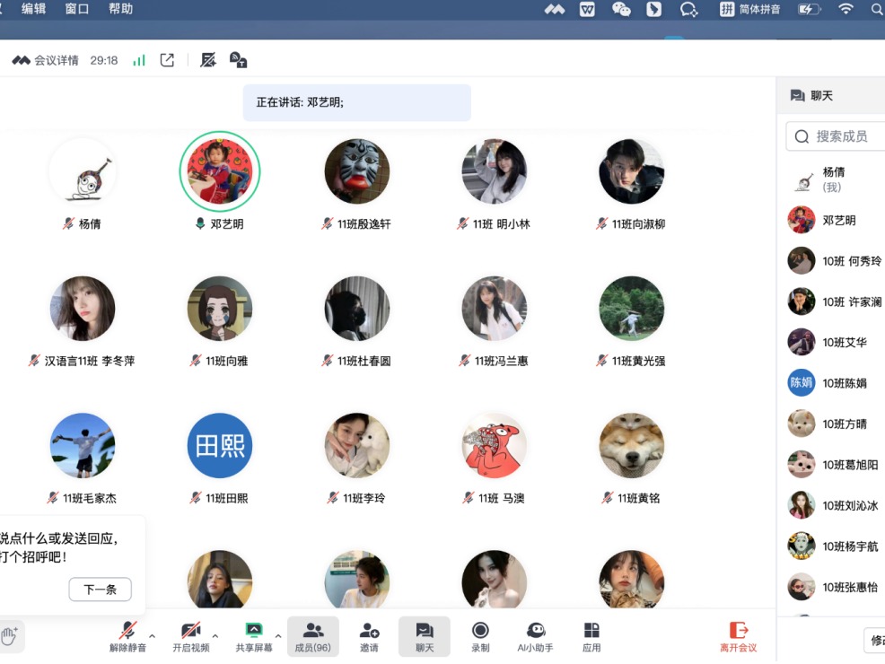This screenshot has width=885, height=664.
Task: Click the white bird app icon in menu bar
Action: pyautogui.click(x=653, y=9)
